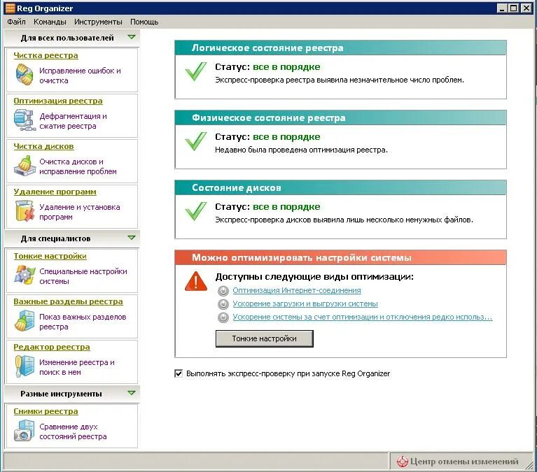
Task: Collapse the Для специалистов section arrow
Action: point(132,238)
